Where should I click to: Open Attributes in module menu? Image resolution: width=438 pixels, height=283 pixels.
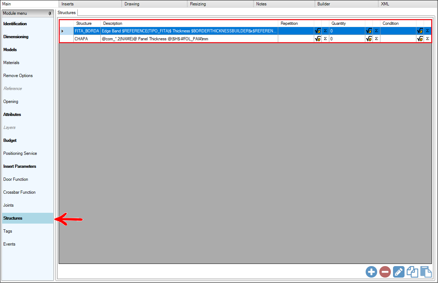point(27,114)
